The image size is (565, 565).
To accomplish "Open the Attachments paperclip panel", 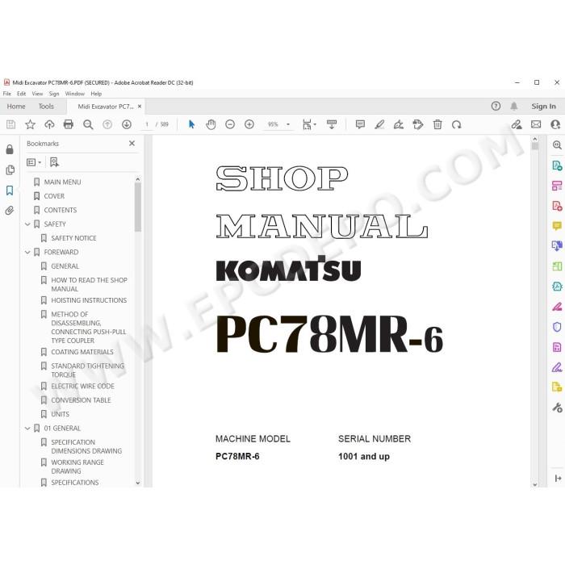I will (x=10, y=211).
